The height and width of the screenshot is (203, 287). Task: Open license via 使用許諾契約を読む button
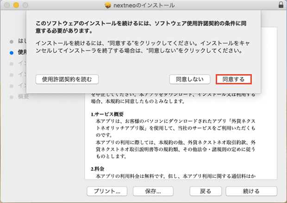point(67,79)
